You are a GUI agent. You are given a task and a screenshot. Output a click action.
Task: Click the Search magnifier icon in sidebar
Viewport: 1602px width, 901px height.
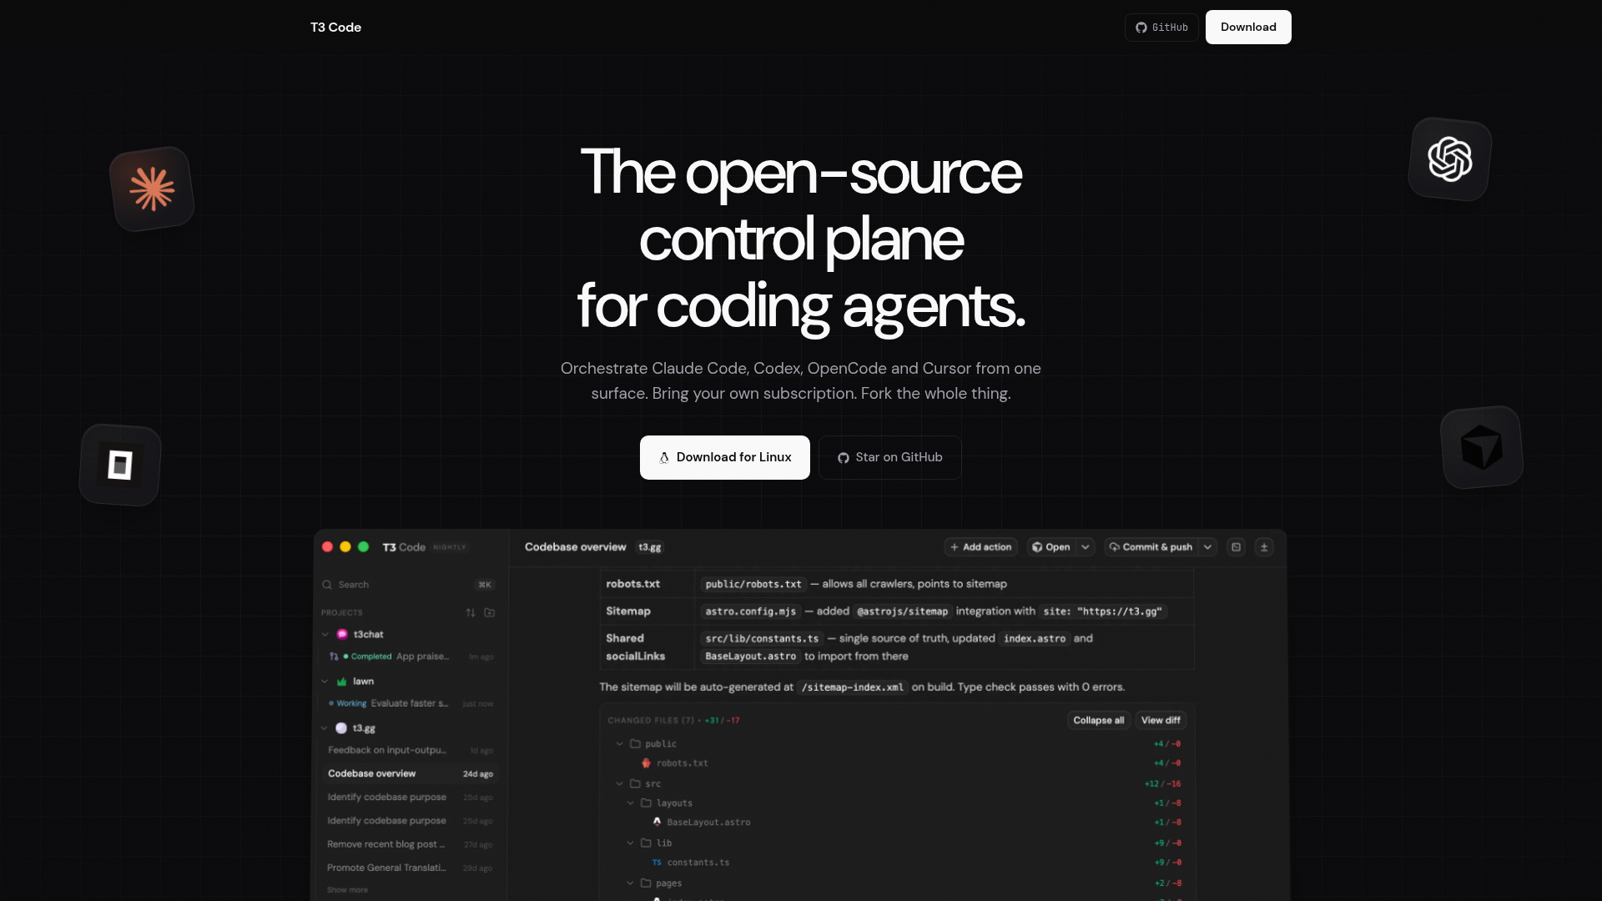327,585
